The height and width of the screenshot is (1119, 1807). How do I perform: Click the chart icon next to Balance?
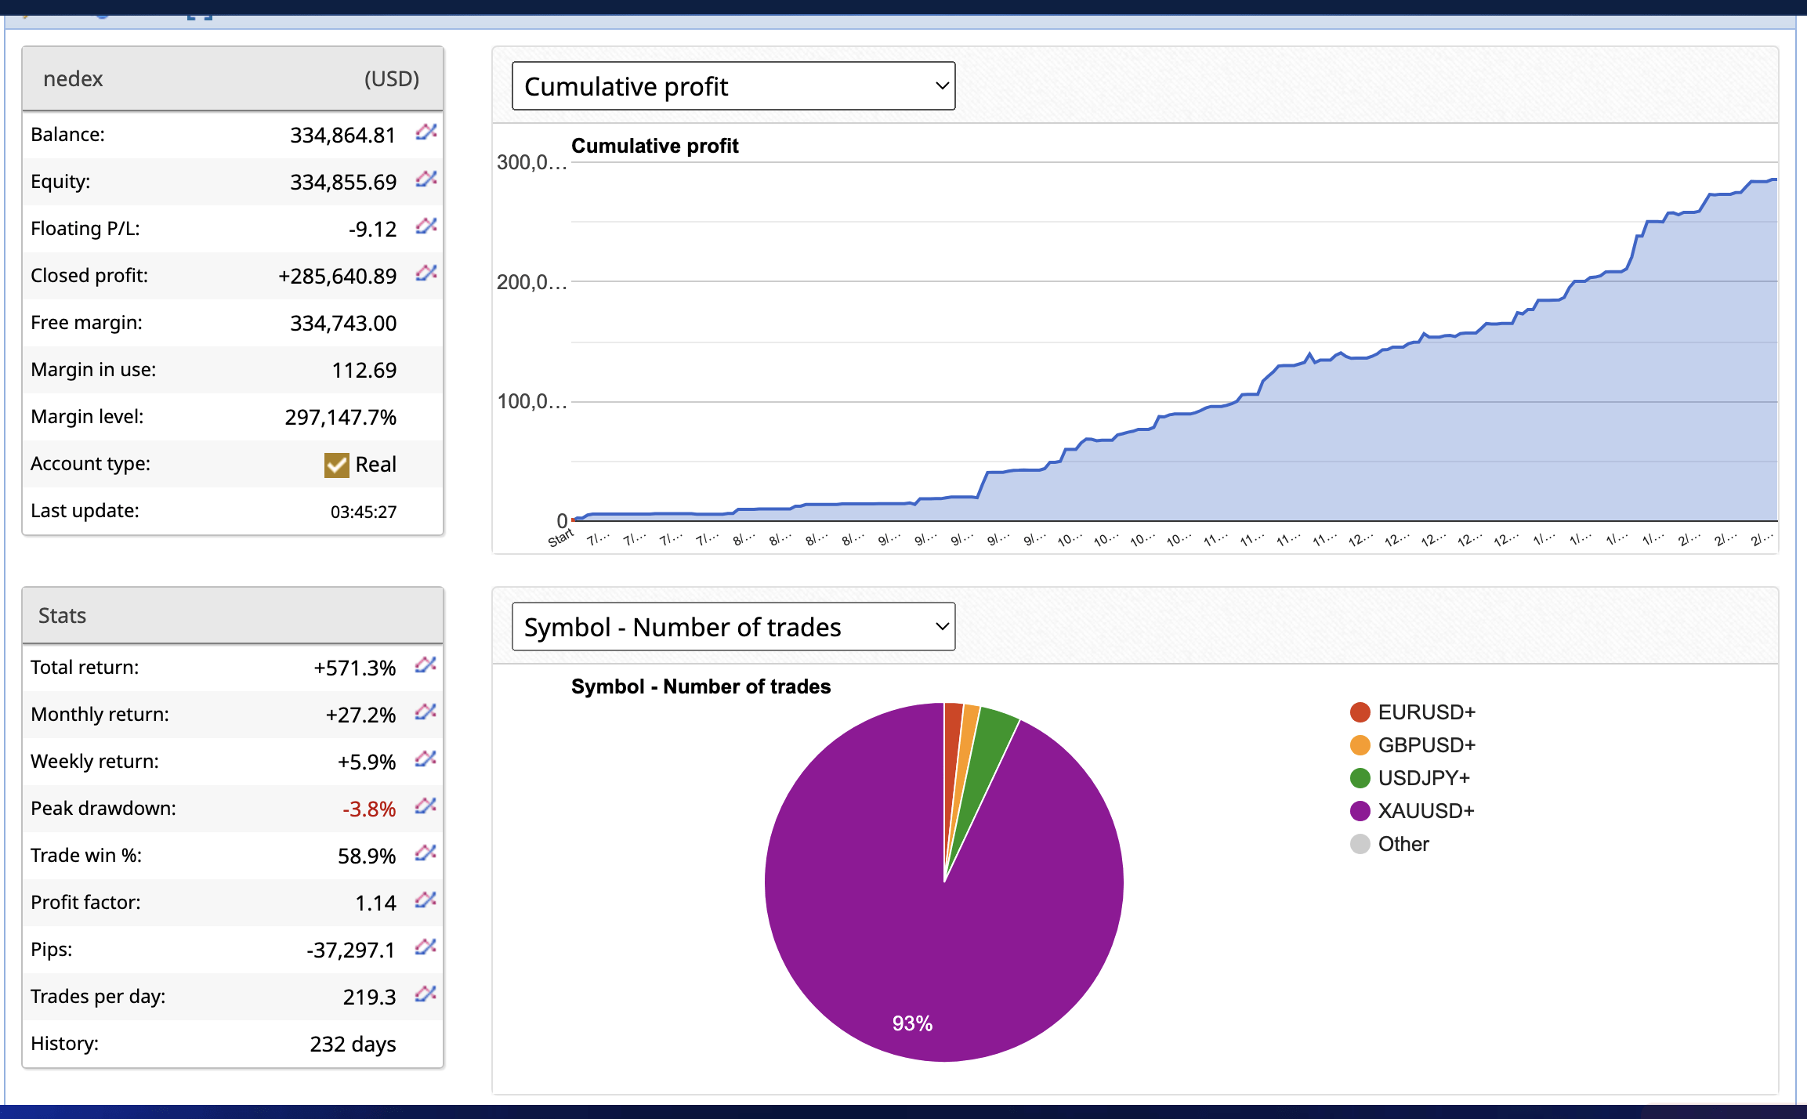(425, 132)
